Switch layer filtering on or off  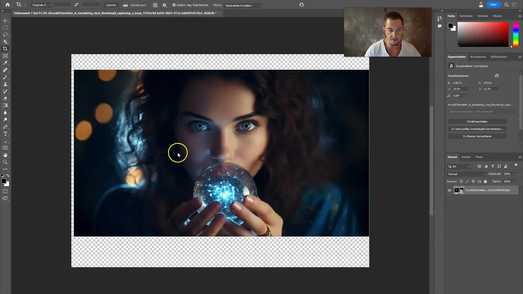[x=516, y=165]
